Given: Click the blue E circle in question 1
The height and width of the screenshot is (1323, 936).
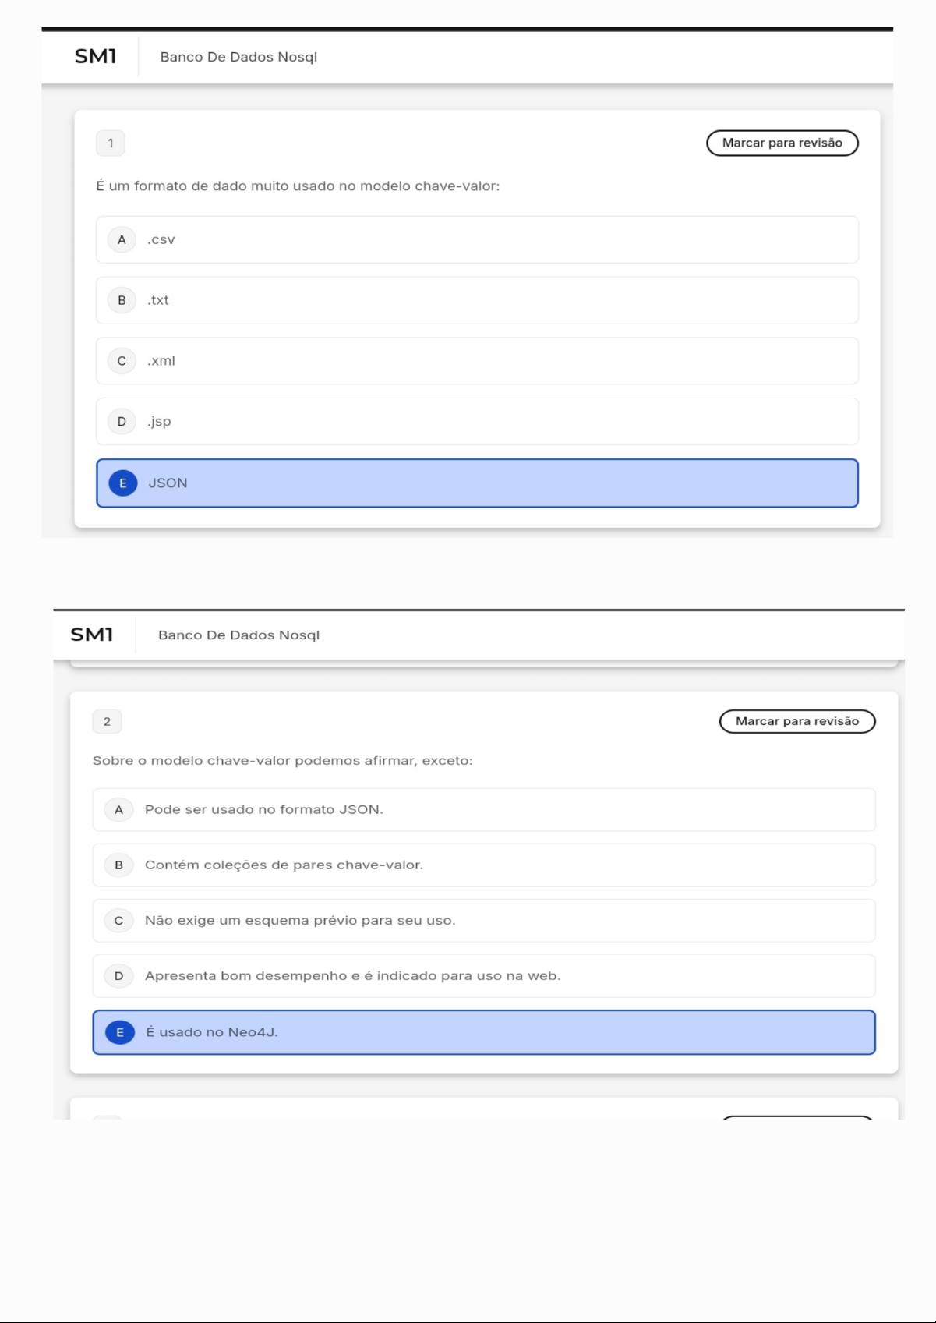Looking at the screenshot, I should tap(122, 483).
